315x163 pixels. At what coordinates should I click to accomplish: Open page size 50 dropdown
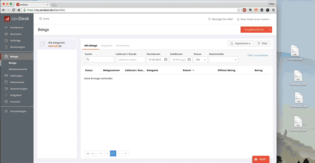(x=89, y=154)
